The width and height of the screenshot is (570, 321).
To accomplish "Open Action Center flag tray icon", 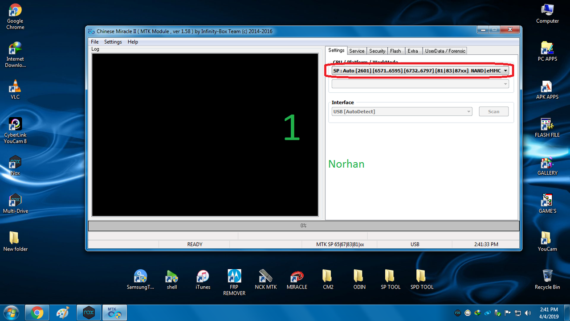I will (x=508, y=313).
